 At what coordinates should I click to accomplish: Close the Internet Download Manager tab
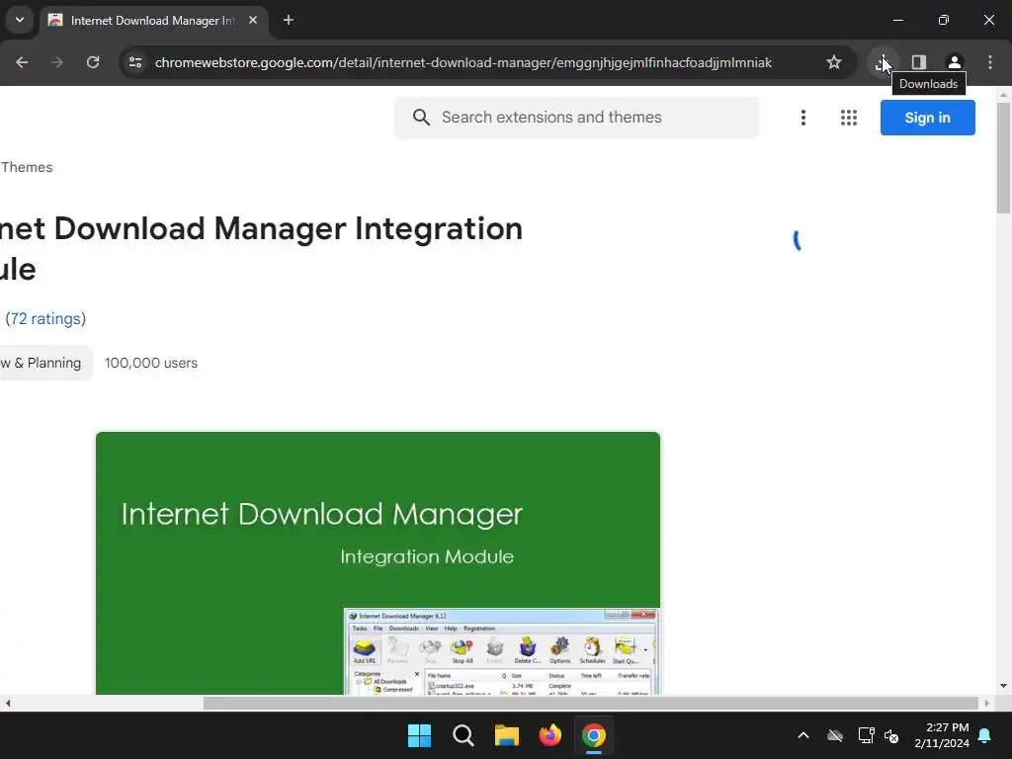point(253,20)
